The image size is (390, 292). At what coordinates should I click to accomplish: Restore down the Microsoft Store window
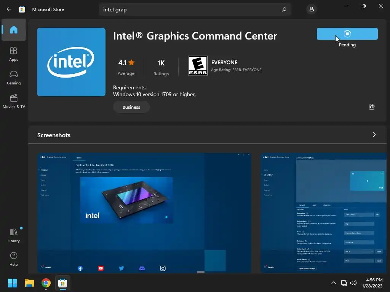[x=363, y=6]
